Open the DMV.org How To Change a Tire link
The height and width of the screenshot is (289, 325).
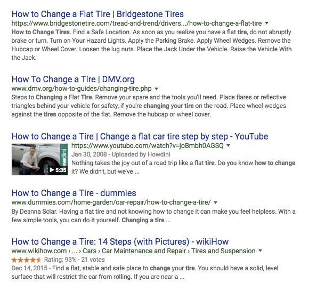pyautogui.click(x=73, y=80)
